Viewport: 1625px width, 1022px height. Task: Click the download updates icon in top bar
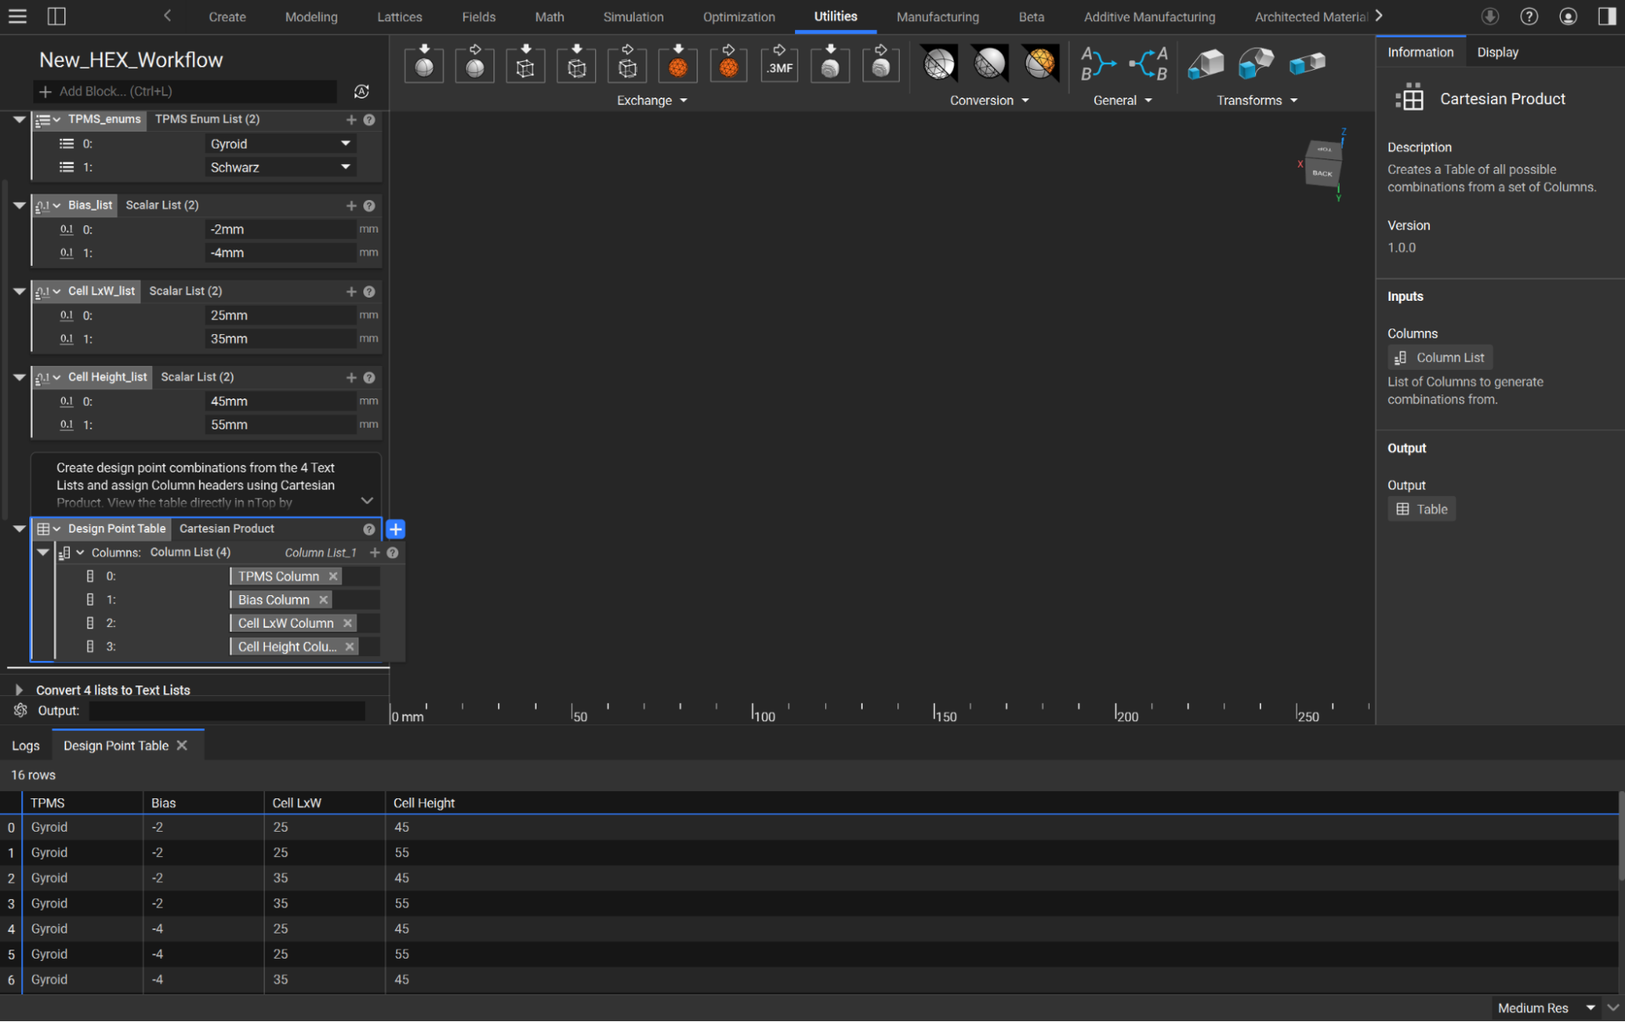(1489, 16)
